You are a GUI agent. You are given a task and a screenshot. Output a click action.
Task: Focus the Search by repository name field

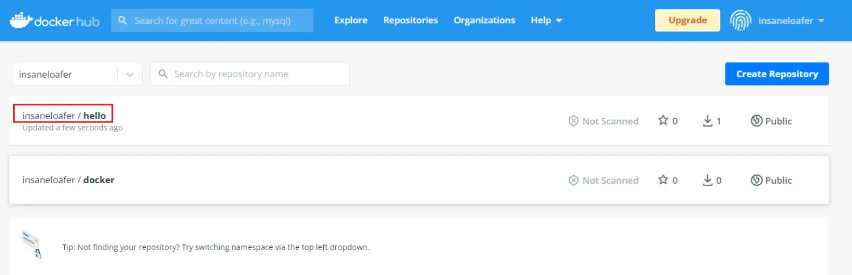point(250,74)
